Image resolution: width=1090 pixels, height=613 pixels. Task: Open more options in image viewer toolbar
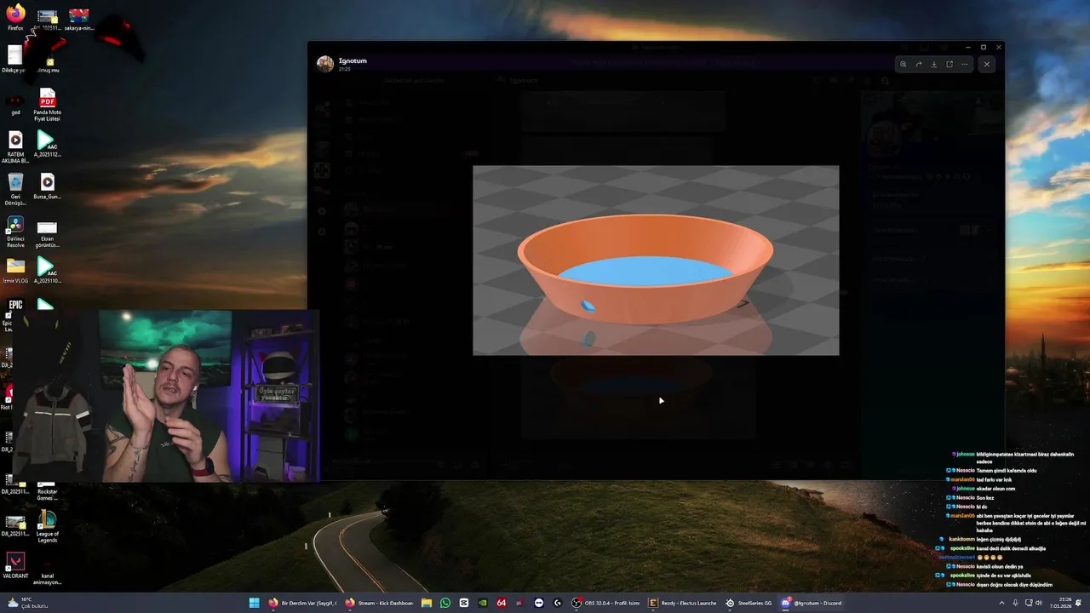(965, 64)
